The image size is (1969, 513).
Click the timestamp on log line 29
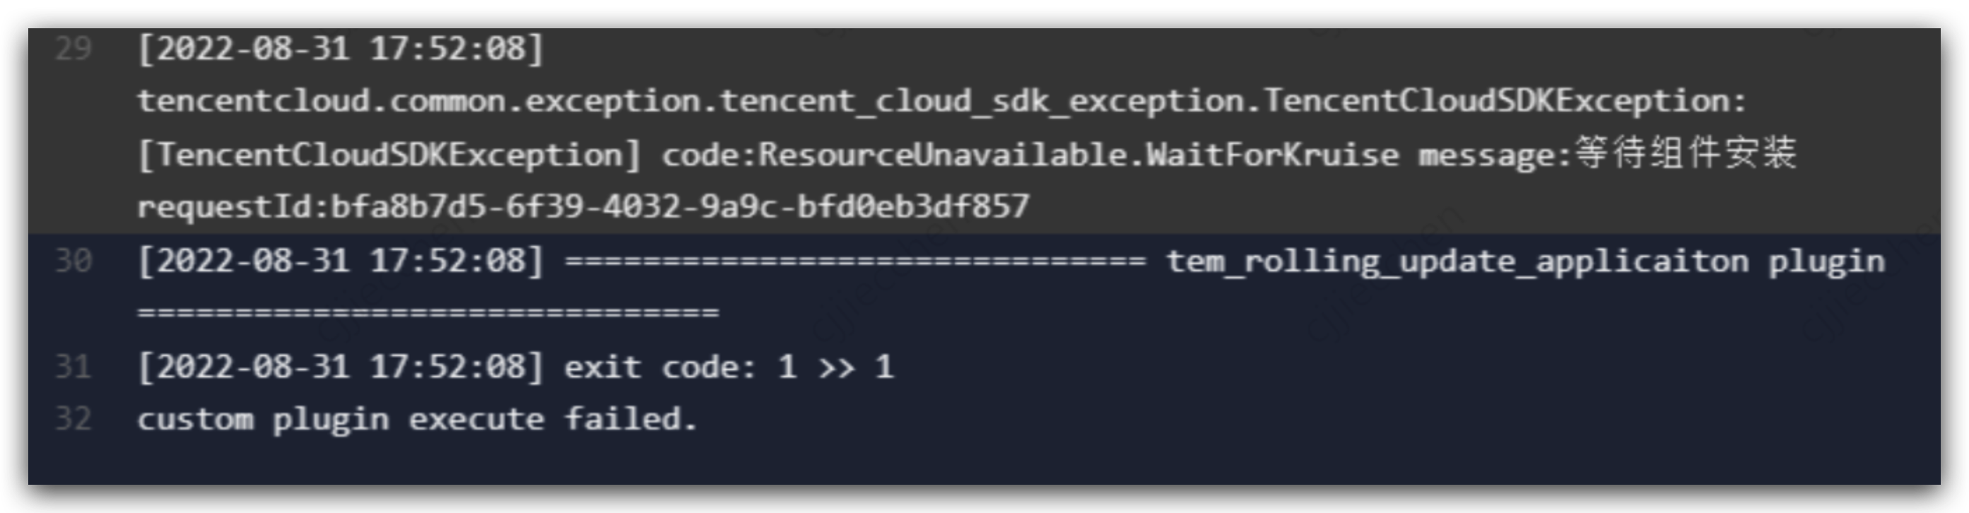[341, 49]
